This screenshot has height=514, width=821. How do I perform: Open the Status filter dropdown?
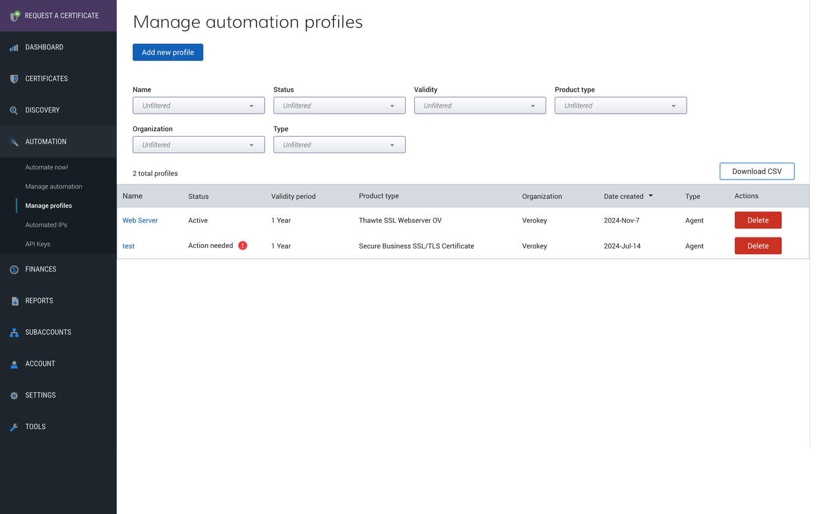(339, 105)
